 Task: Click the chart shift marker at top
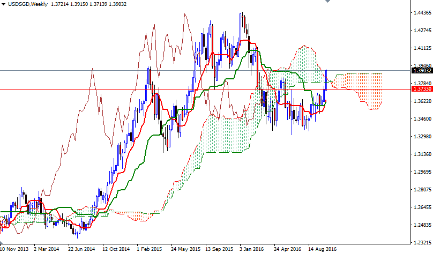(x=327, y=1)
